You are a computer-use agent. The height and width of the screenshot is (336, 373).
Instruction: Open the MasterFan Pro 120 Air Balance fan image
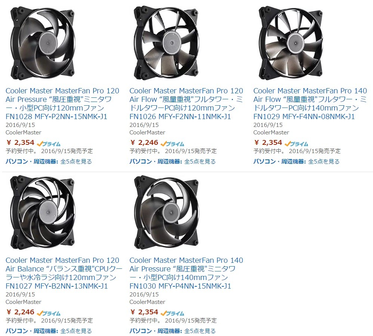(43, 212)
